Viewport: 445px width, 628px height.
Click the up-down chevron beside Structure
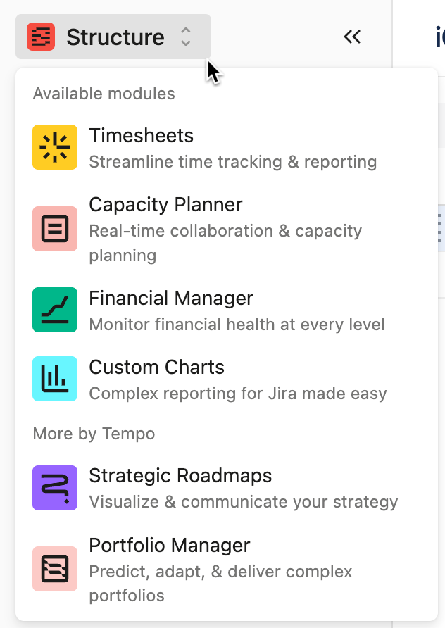point(186,37)
